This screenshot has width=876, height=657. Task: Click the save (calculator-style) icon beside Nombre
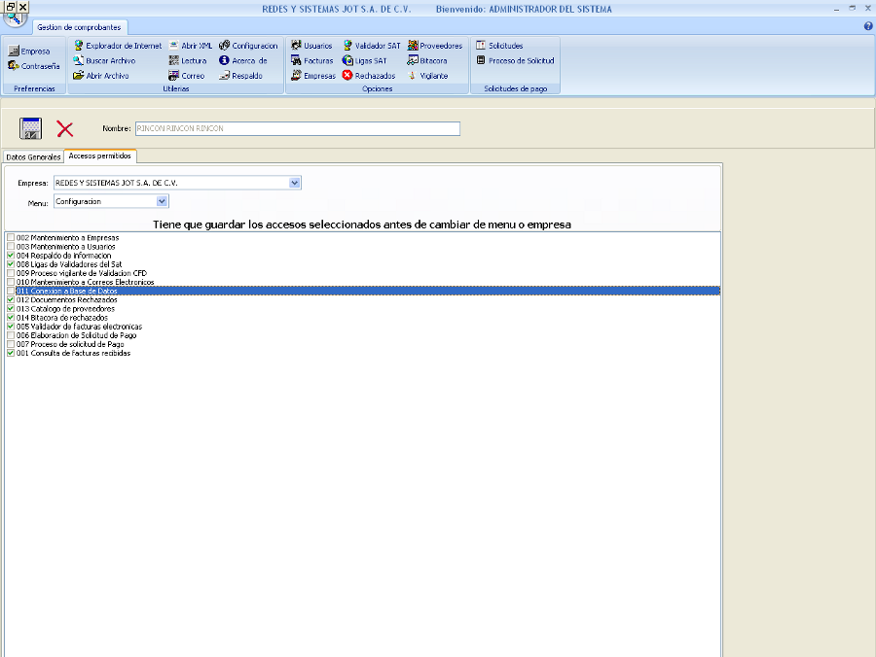click(31, 128)
